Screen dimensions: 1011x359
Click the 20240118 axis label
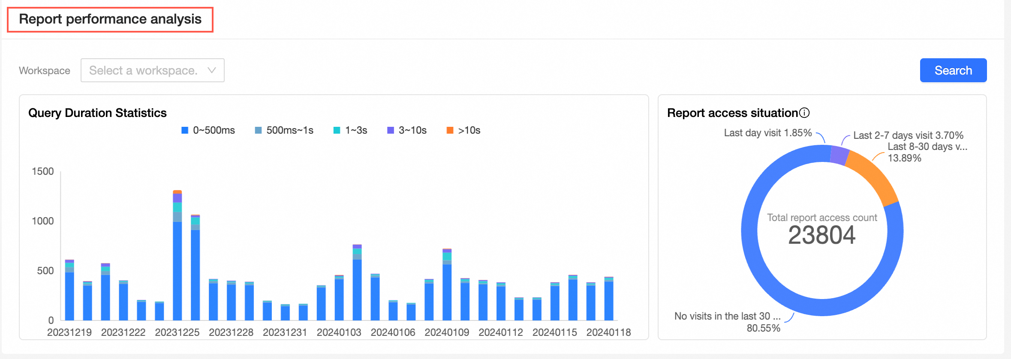click(x=608, y=332)
